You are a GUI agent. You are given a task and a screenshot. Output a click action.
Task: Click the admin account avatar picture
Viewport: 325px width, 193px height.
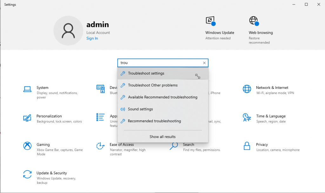tap(68, 30)
